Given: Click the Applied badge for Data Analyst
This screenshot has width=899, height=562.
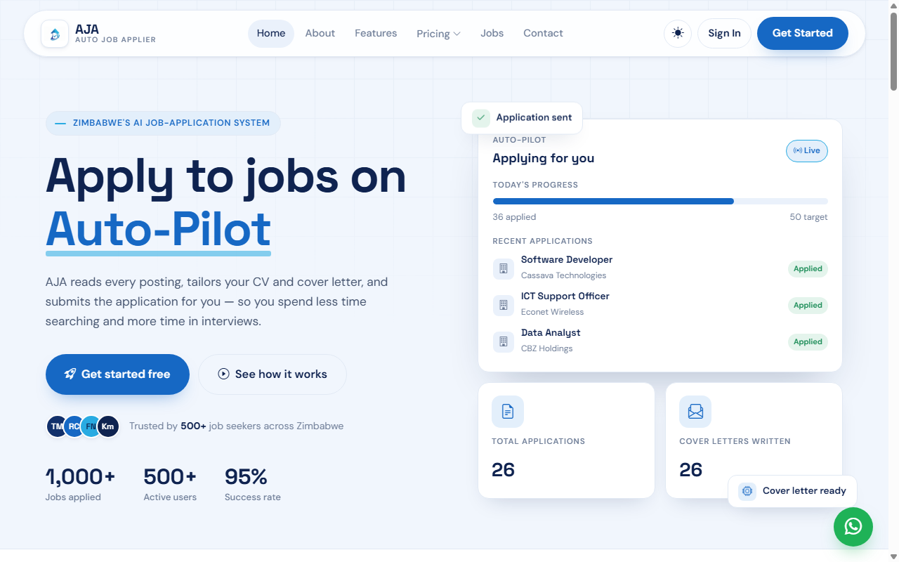Looking at the screenshot, I should pyautogui.click(x=808, y=342).
